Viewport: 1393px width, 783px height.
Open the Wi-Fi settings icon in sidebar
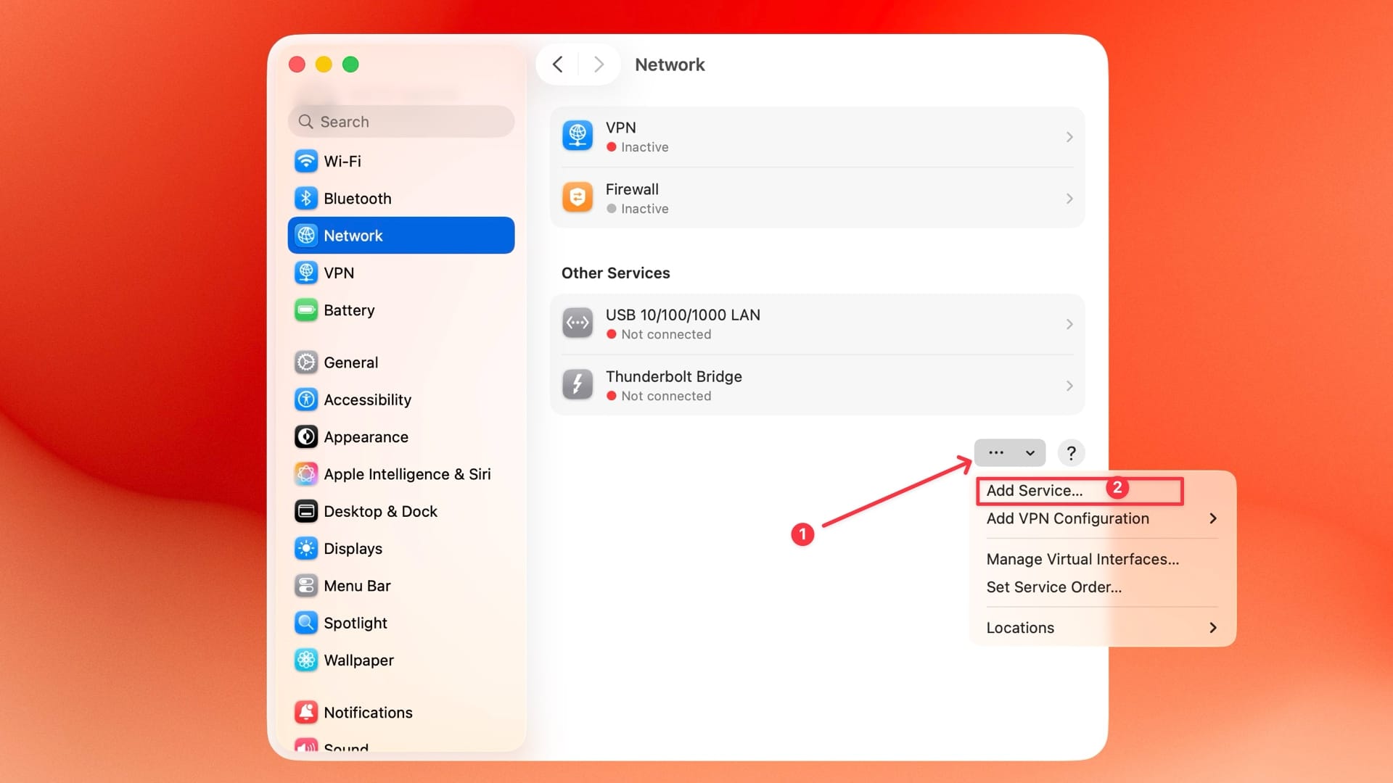click(x=305, y=161)
